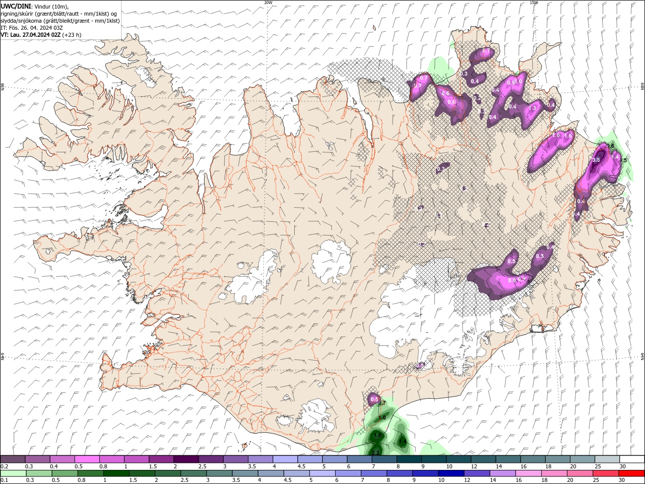Click the 1.8 rainfall value on map
Viewport: 645px width, 484px height.
tap(378, 435)
